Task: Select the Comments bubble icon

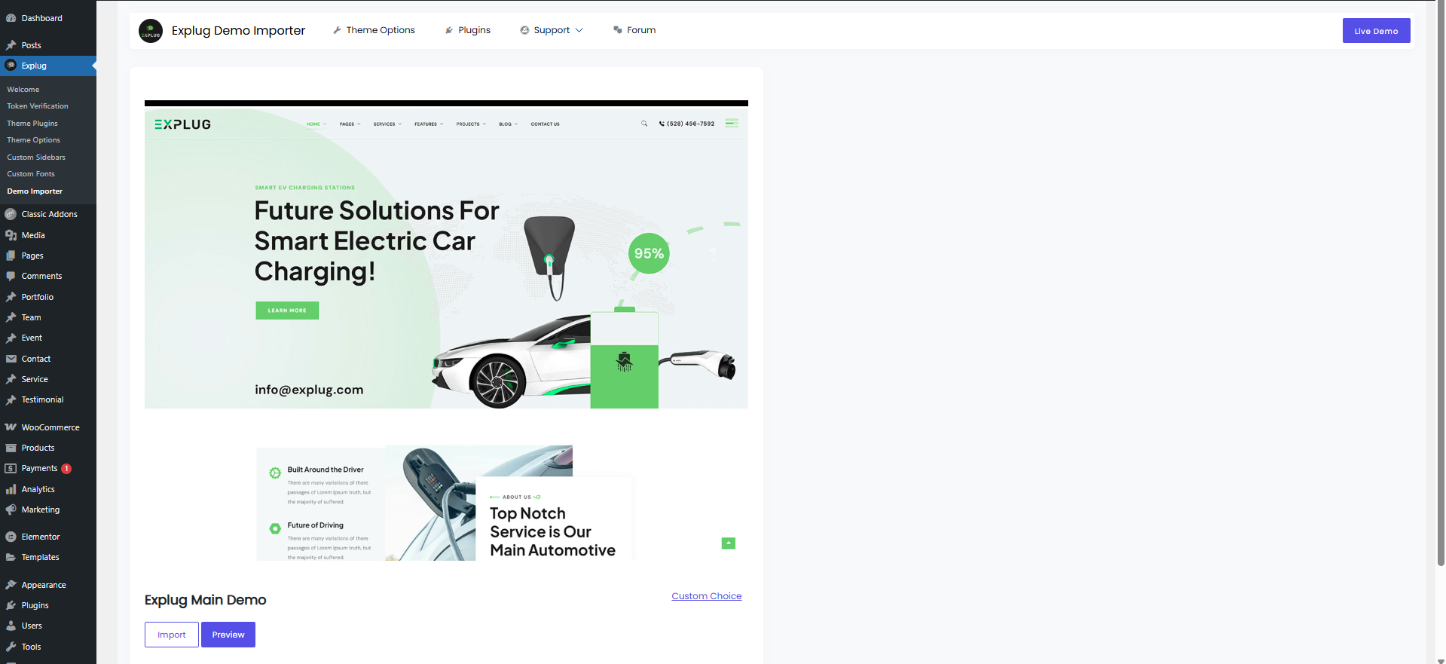Action: (11, 277)
